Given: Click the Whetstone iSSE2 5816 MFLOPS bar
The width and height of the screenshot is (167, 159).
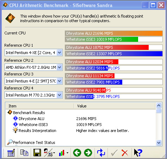Looking at the screenshot, I should (x=114, y=68).
